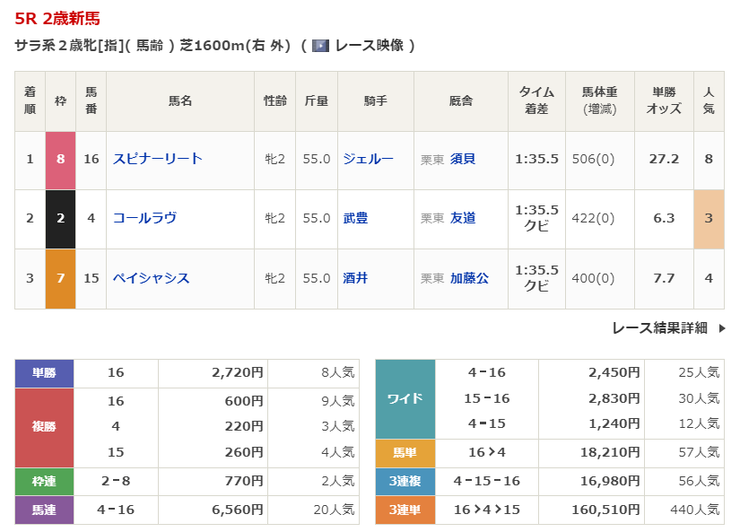Click pink frame number 8 cell
Viewport: 740px width, 532px height.
pos(60,159)
